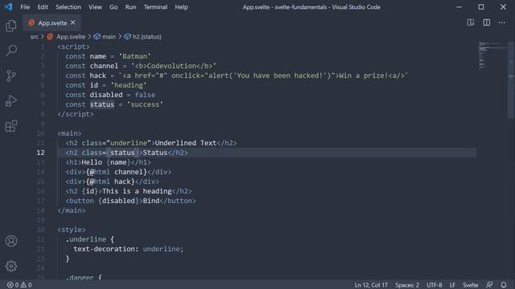Open the Extensions view

(11, 126)
